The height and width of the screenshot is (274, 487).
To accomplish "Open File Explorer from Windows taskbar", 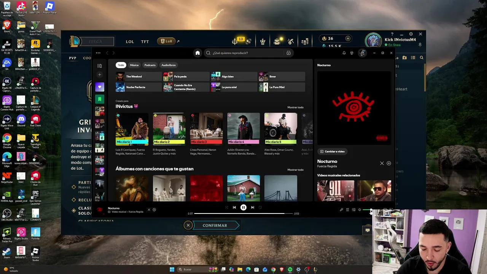I will pyautogui.click(x=240, y=269).
